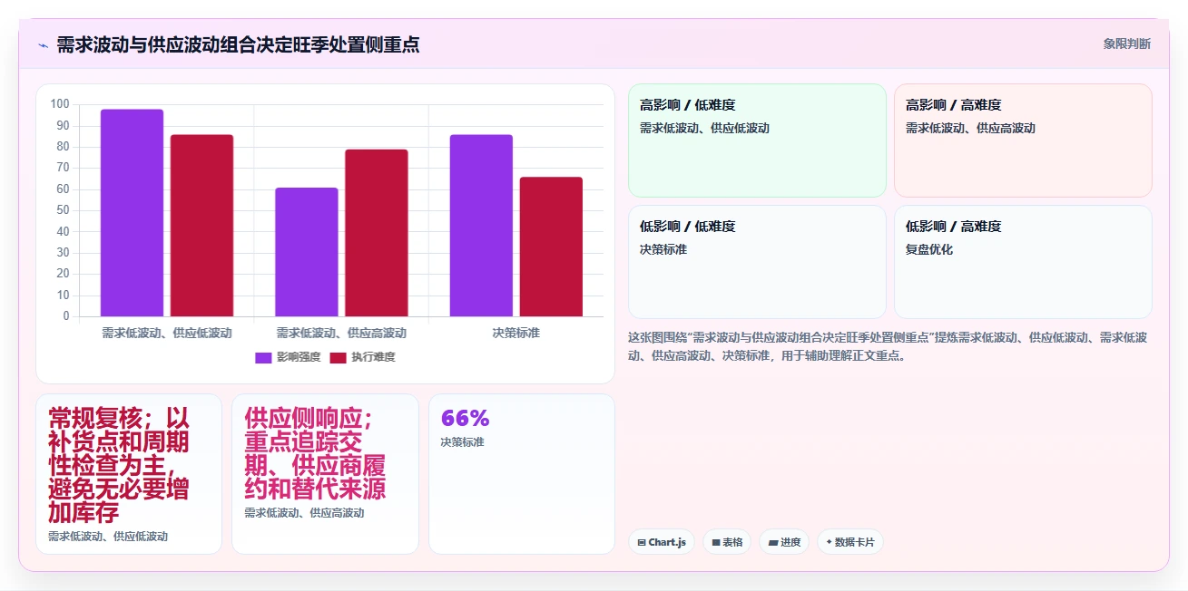Select the 数据卡片 tag

pos(850,542)
